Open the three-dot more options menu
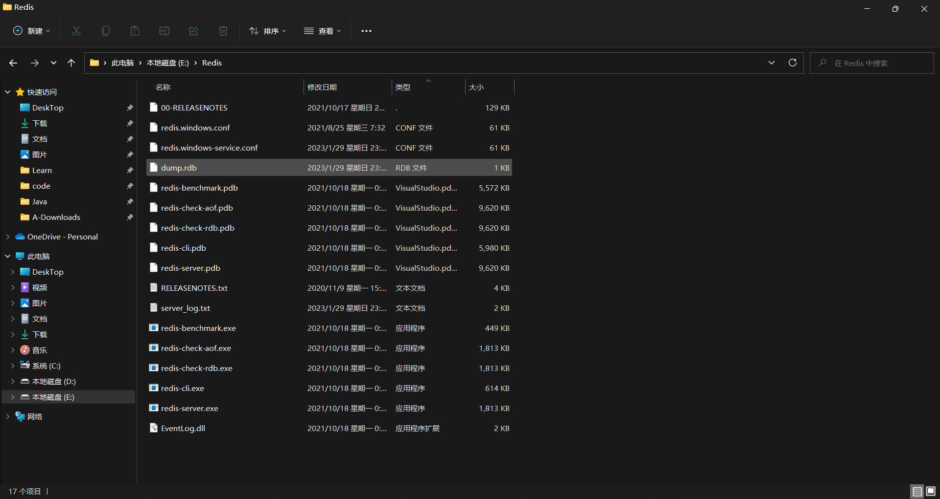940x499 pixels. (366, 31)
